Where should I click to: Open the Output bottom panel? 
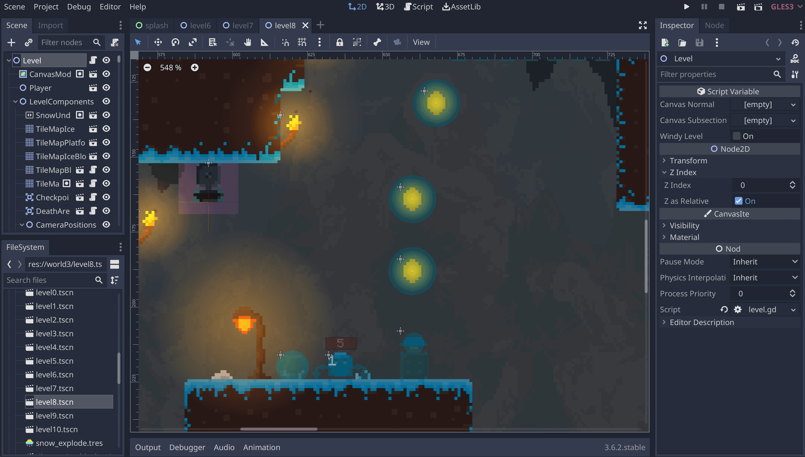[148, 447]
